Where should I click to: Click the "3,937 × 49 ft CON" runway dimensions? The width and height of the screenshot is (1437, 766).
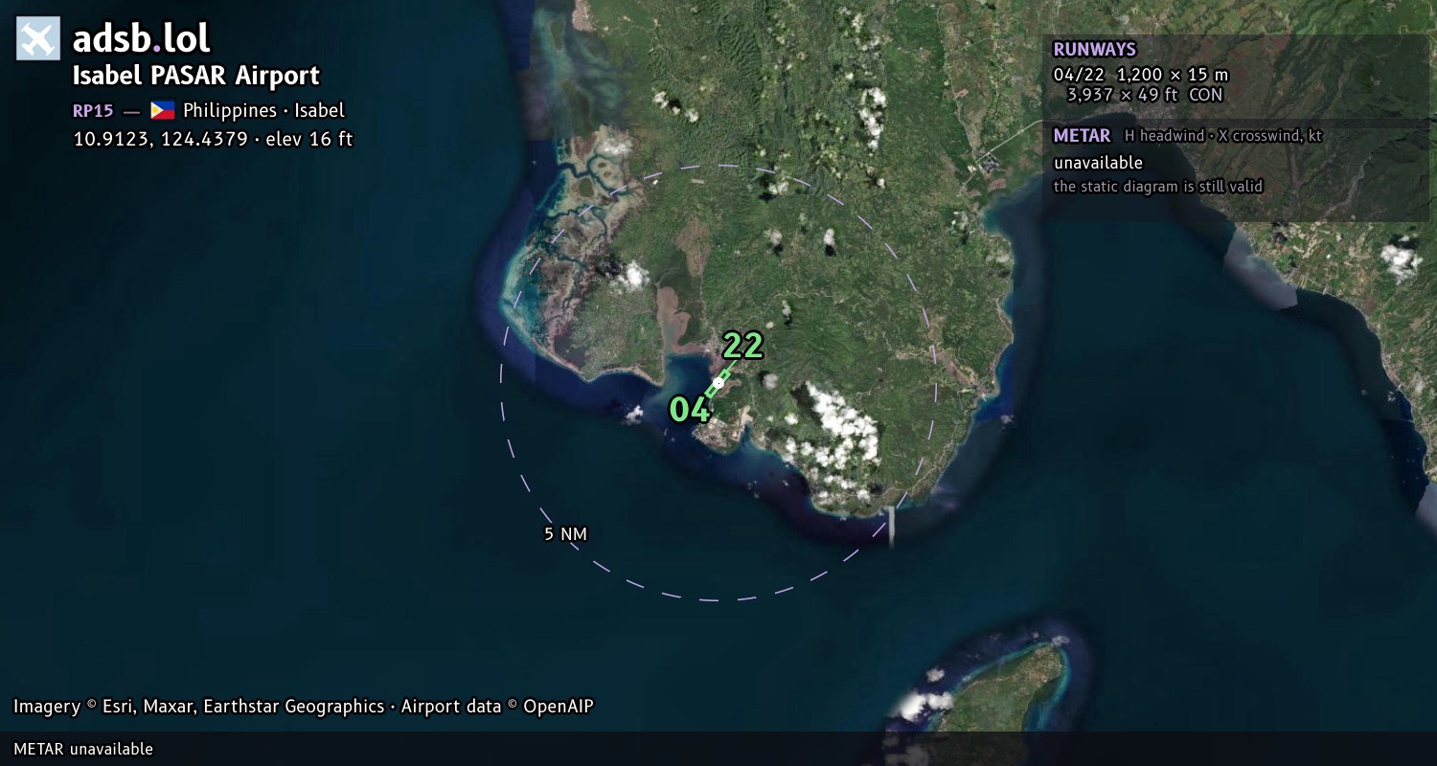point(1145,95)
